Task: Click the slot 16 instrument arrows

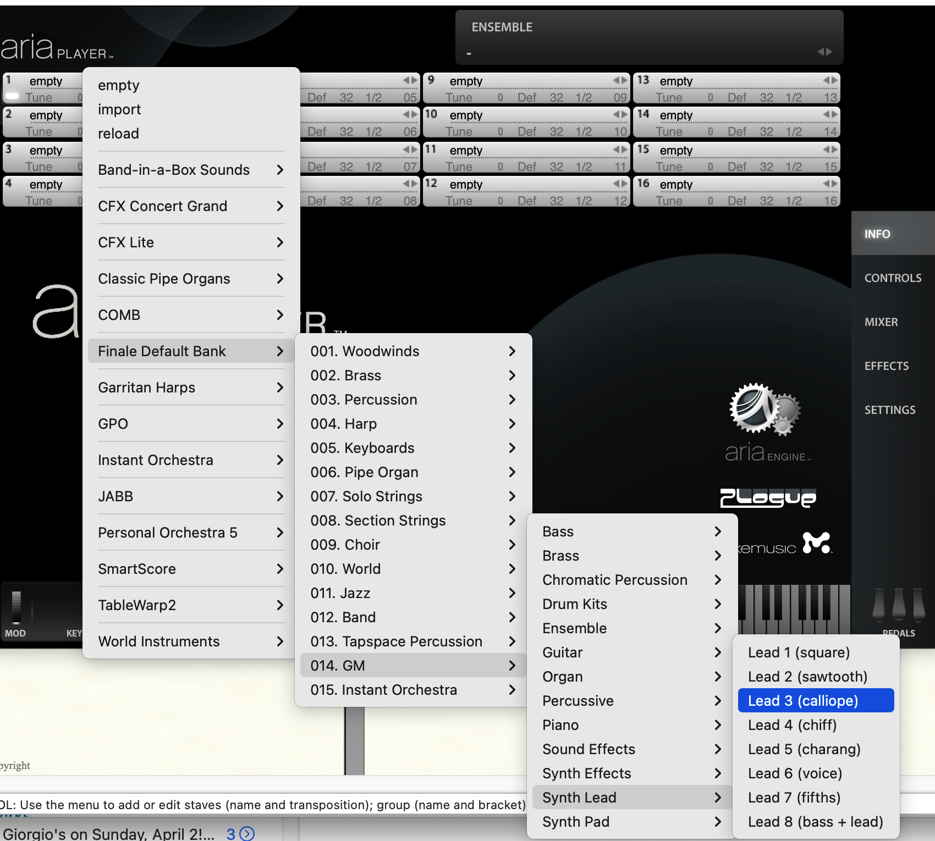Action: click(x=830, y=184)
